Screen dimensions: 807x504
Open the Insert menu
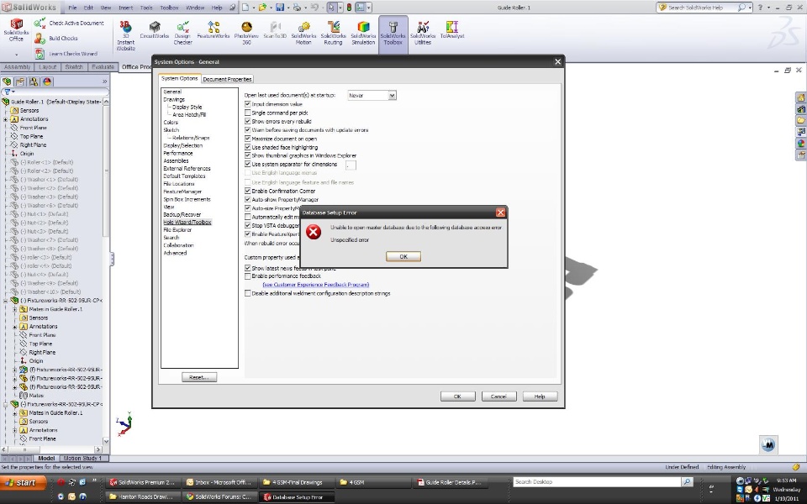click(125, 8)
